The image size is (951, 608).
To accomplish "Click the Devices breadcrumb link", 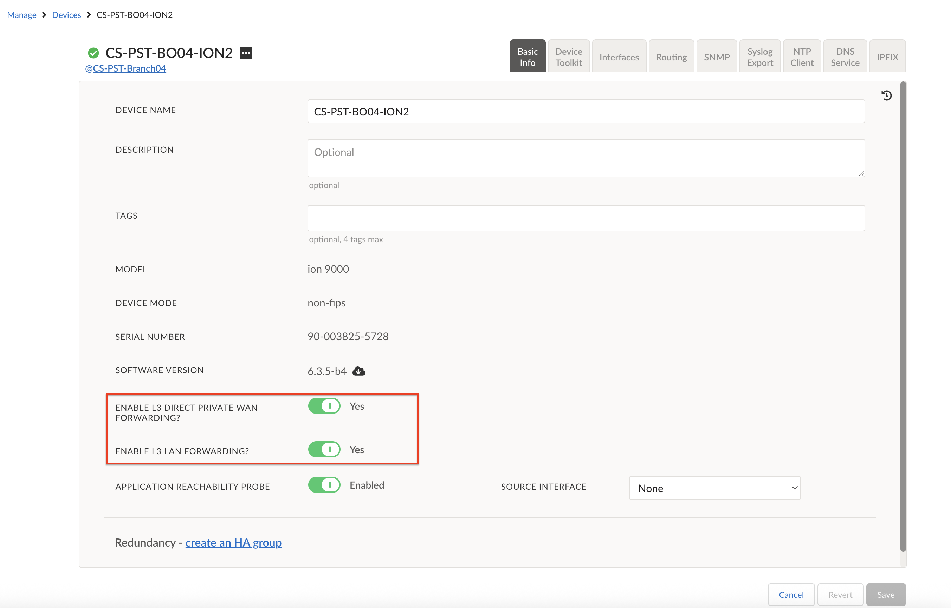I will tap(66, 15).
